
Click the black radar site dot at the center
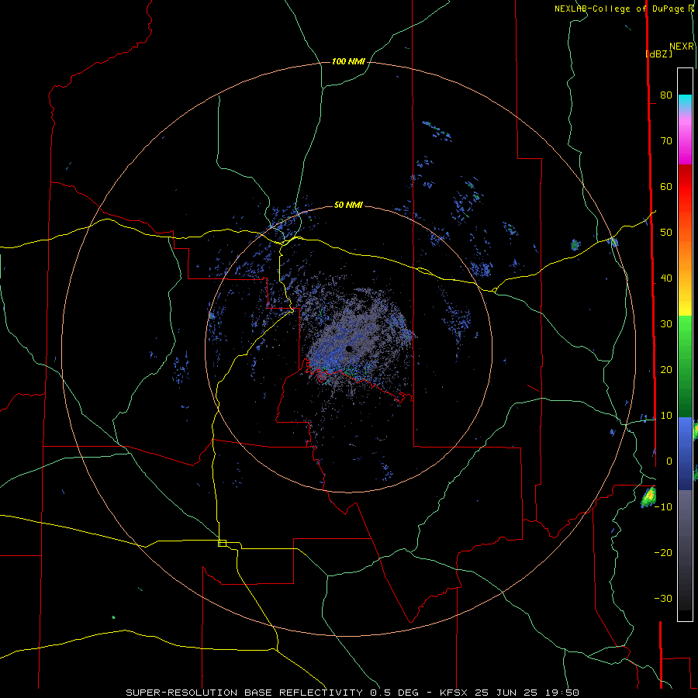tap(349, 348)
